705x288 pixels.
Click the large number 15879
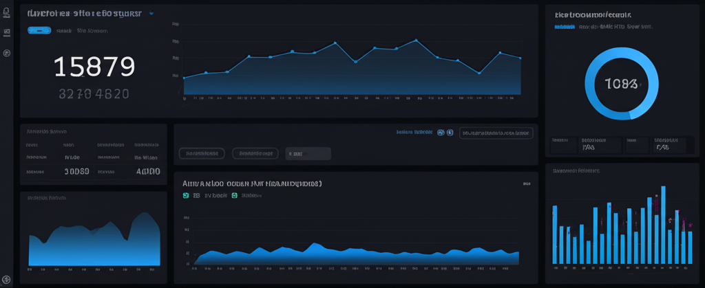pos(94,67)
